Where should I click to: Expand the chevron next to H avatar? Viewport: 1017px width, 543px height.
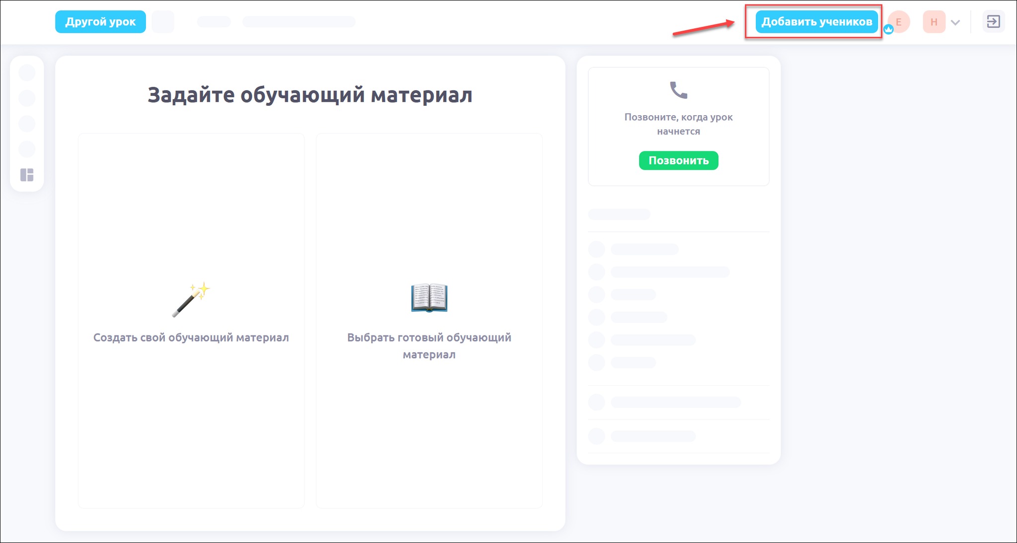pyautogui.click(x=955, y=22)
